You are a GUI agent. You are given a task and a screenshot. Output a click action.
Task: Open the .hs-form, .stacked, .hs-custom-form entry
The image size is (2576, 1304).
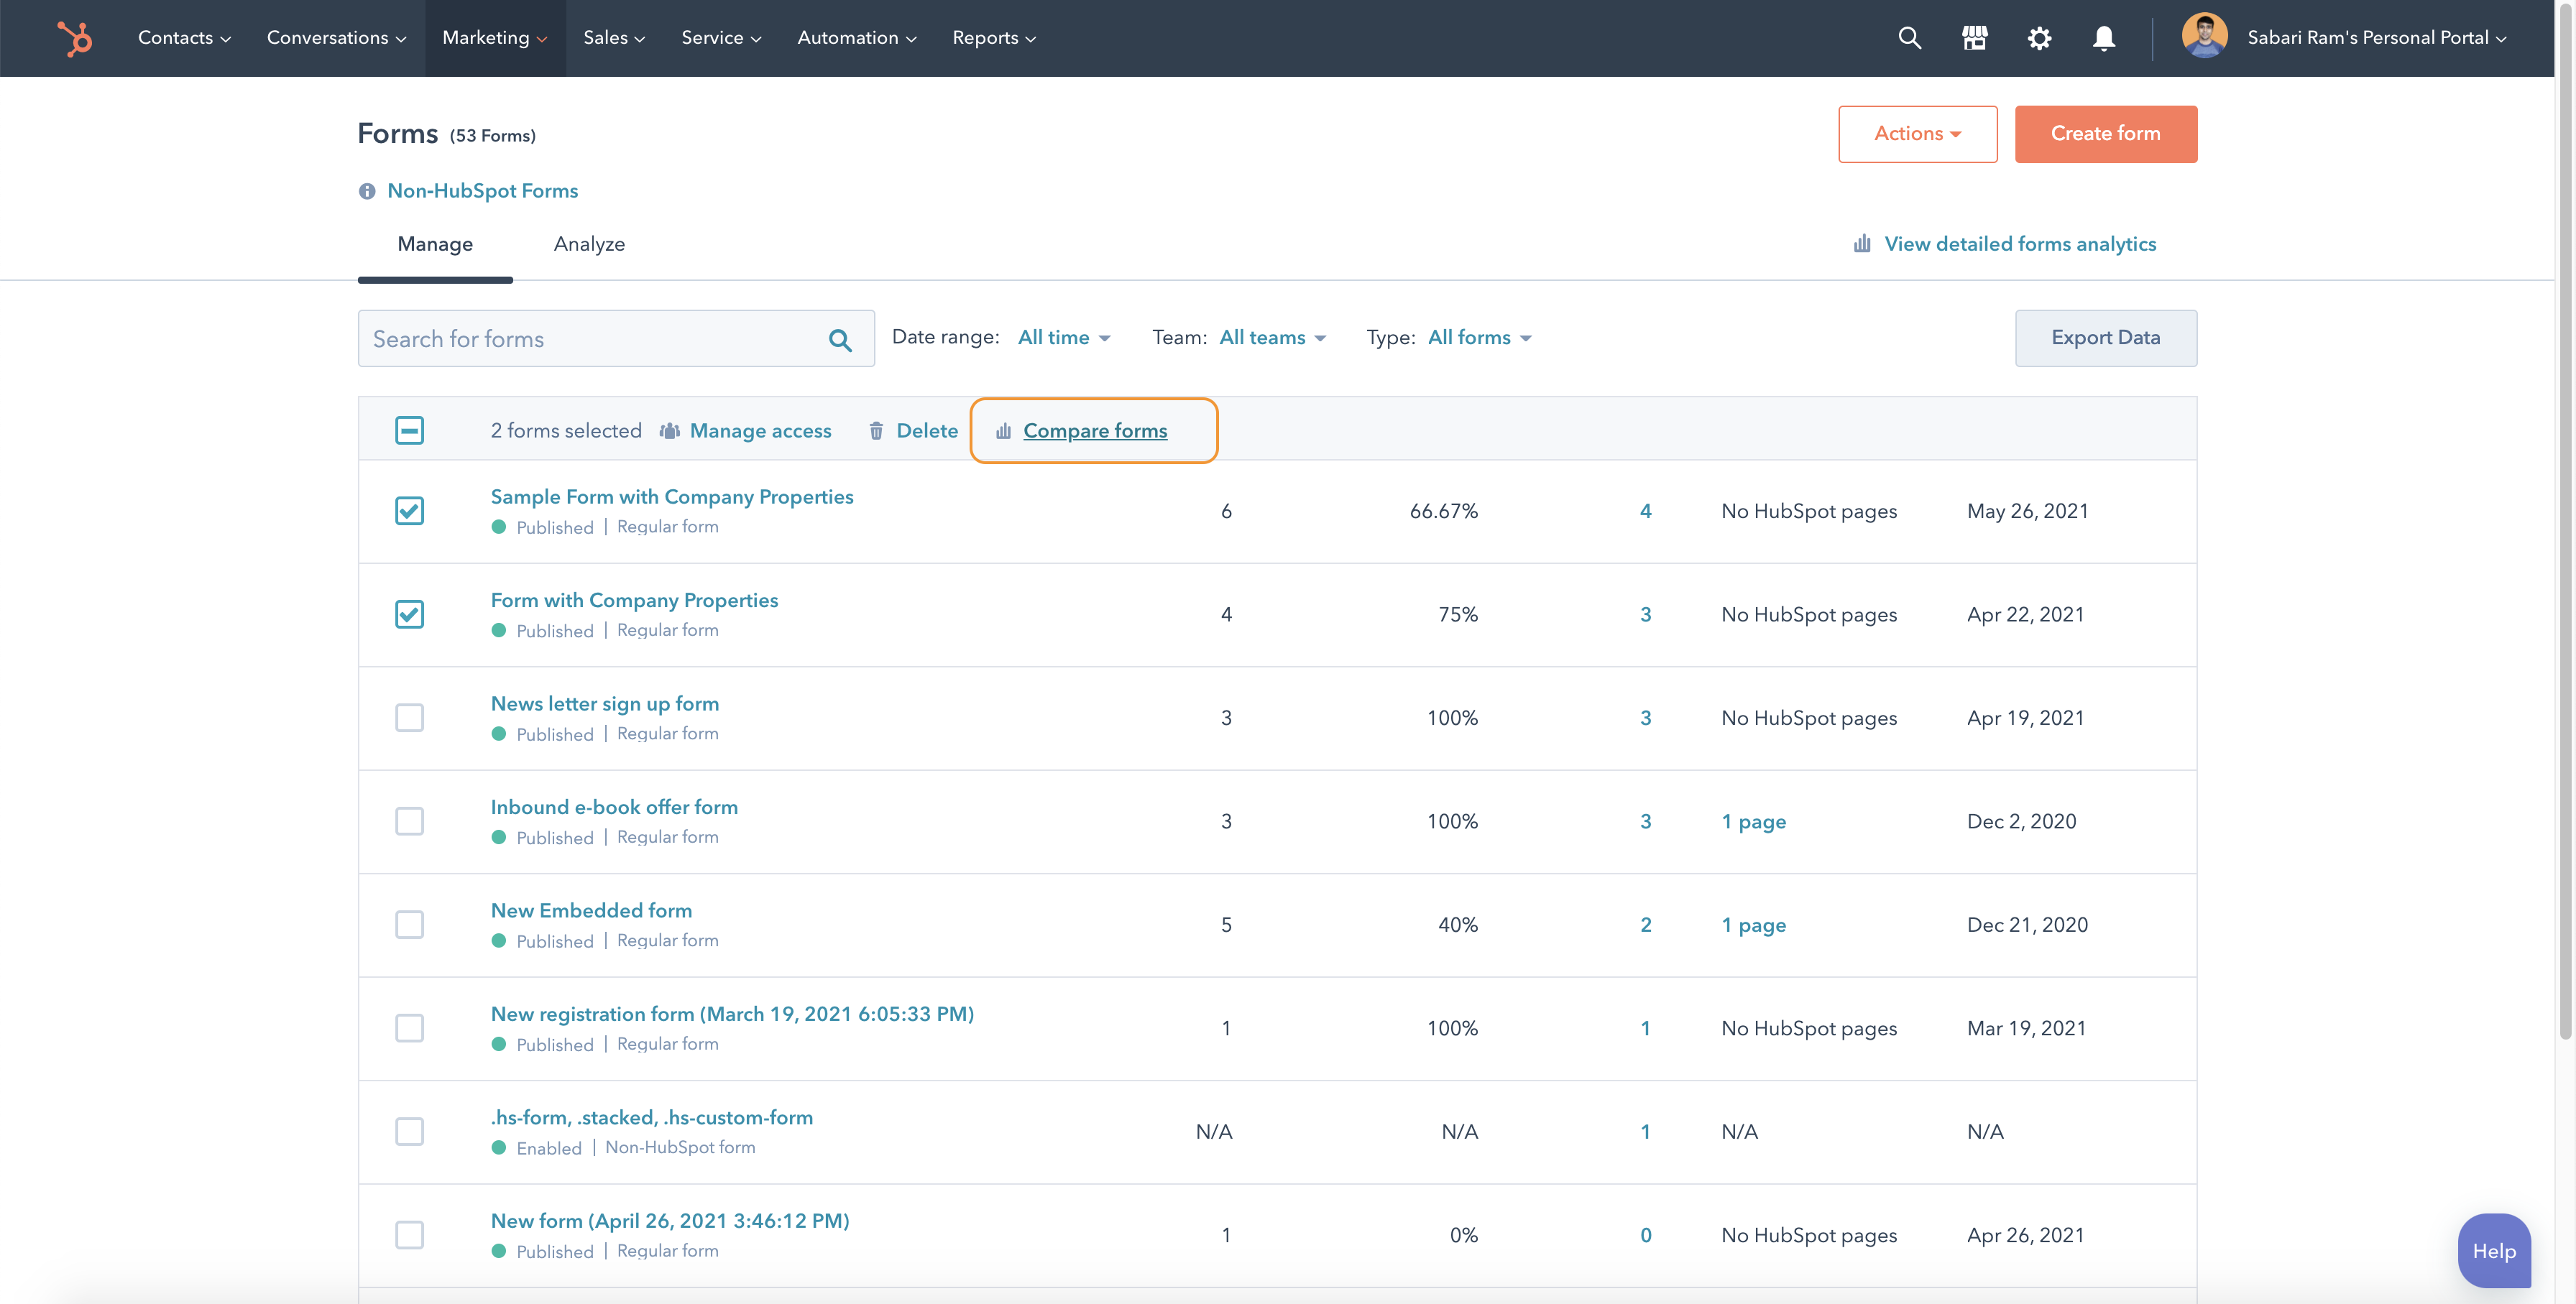tap(651, 1117)
